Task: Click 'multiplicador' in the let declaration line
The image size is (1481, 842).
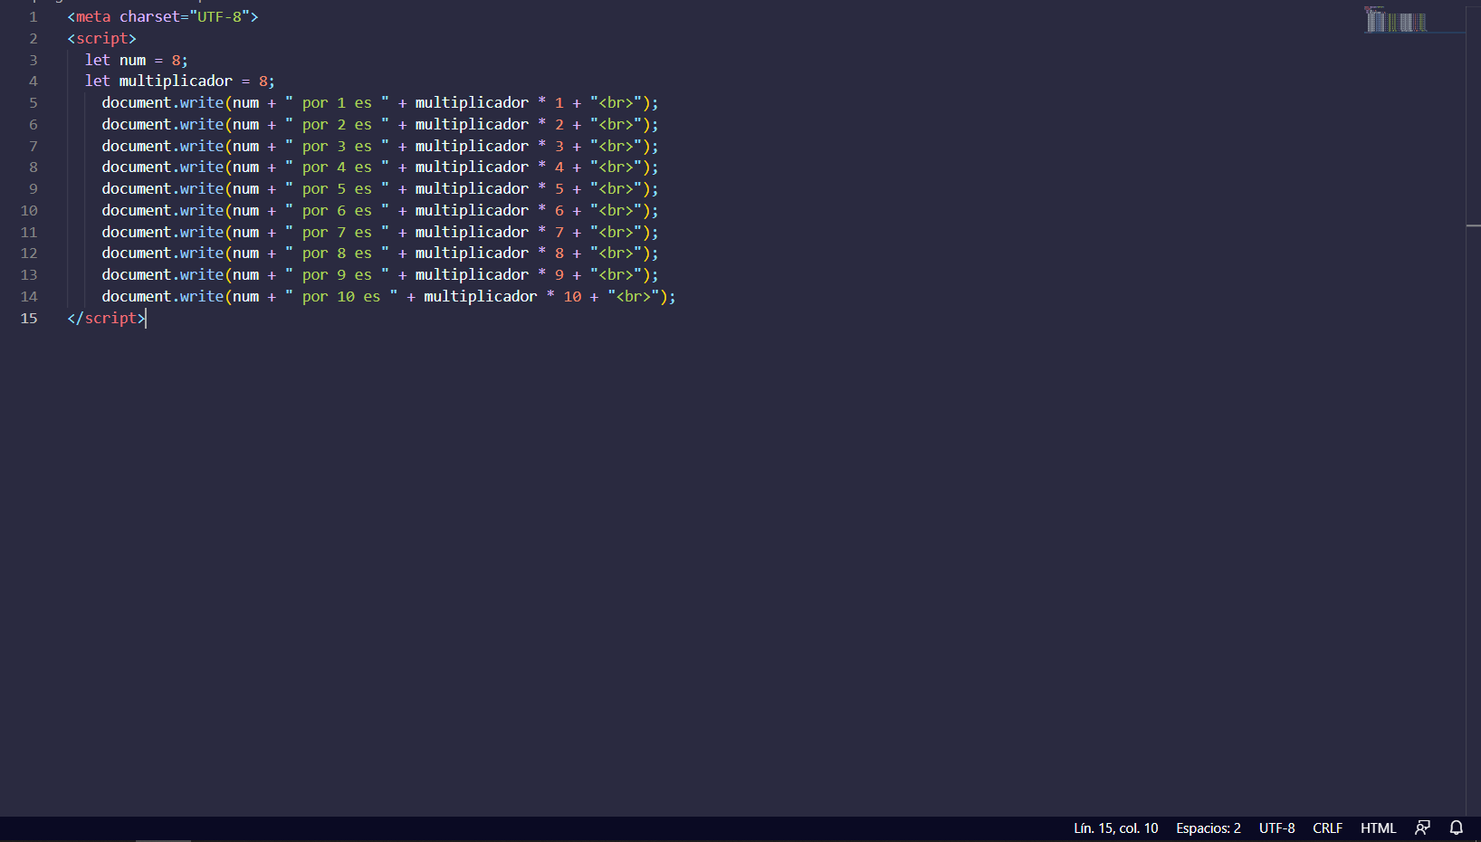Action: [176, 81]
